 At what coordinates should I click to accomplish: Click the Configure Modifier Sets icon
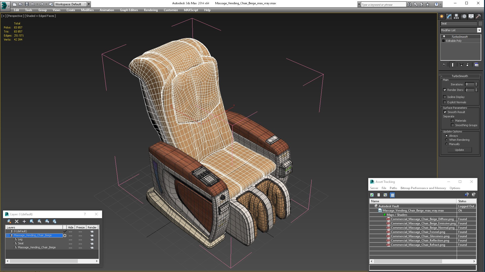(476, 65)
